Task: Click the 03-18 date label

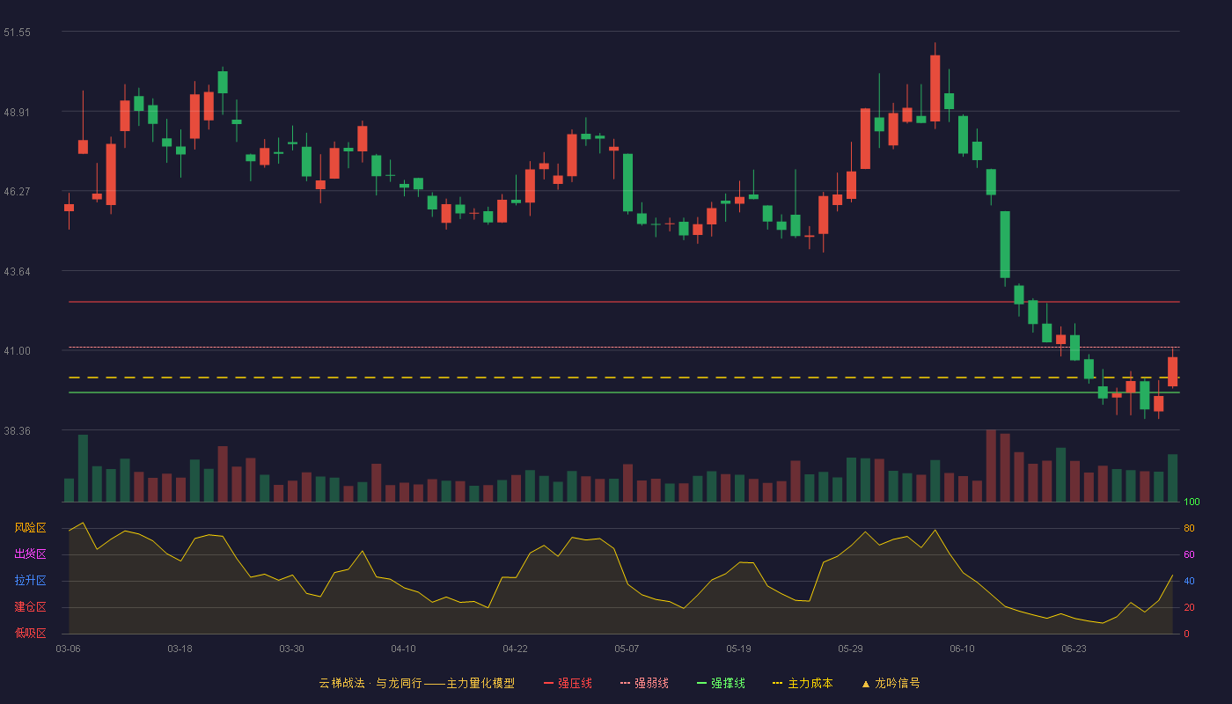Action: [180, 649]
